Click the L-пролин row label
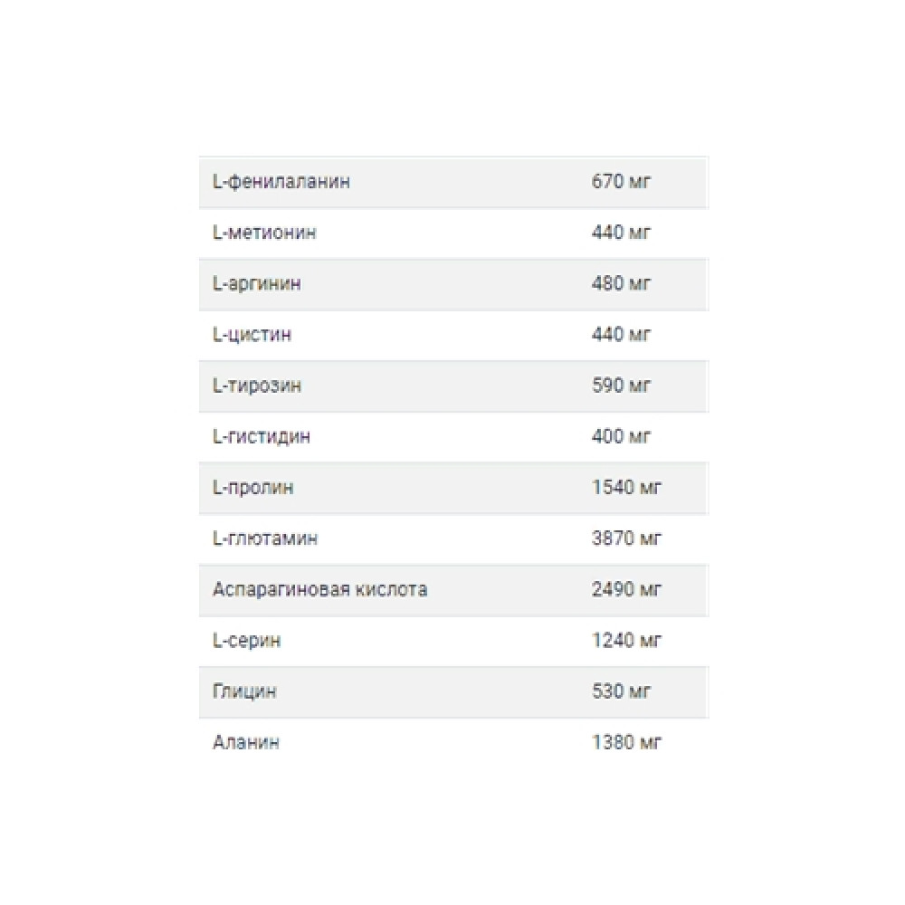Image resolution: width=905 pixels, height=905 pixels. [x=252, y=488]
